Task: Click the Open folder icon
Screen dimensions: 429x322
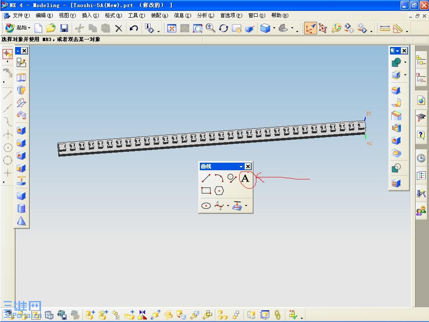Action: [51, 28]
